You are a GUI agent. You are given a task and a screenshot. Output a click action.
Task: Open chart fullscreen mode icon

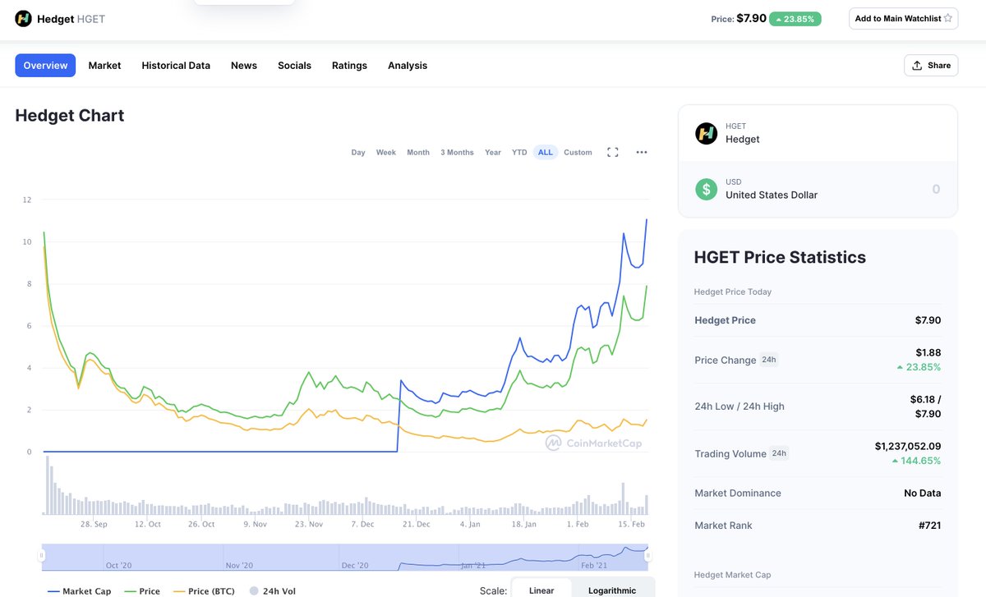pos(612,152)
